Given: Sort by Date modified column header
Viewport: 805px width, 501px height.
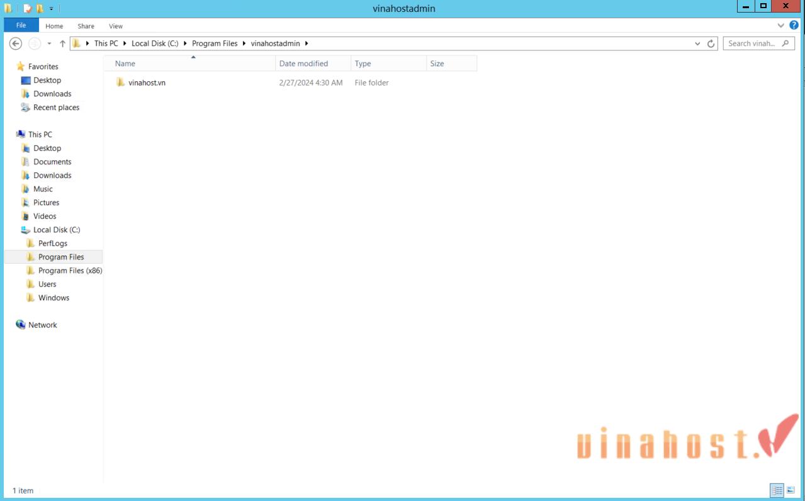Looking at the screenshot, I should [x=313, y=64].
